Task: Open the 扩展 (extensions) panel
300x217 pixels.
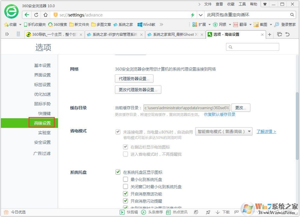Action: [202, 25]
